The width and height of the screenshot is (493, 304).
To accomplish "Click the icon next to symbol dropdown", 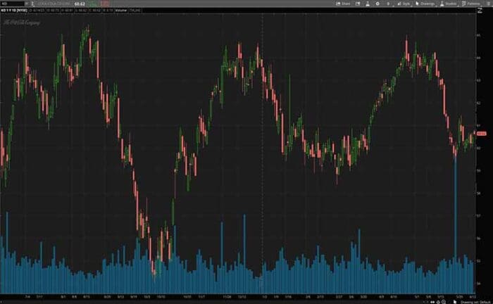I will click(32, 4).
